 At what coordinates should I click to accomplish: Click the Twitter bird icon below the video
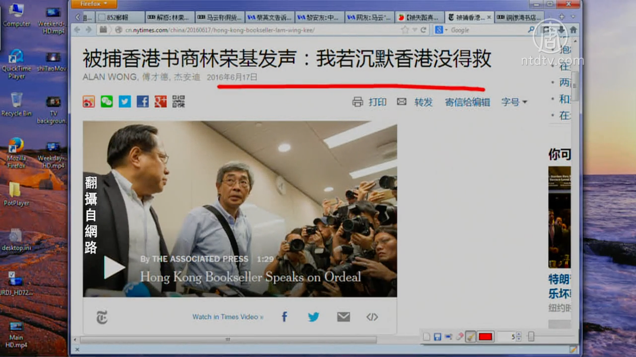pyautogui.click(x=313, y=317)
